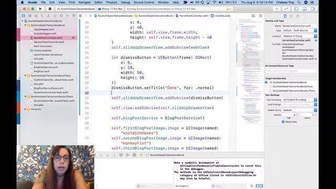Image resolution: width=336 pixels, height=189 pixels.
Task: Toggle the Navigator panel visibility
Action: tap(296, 9)
